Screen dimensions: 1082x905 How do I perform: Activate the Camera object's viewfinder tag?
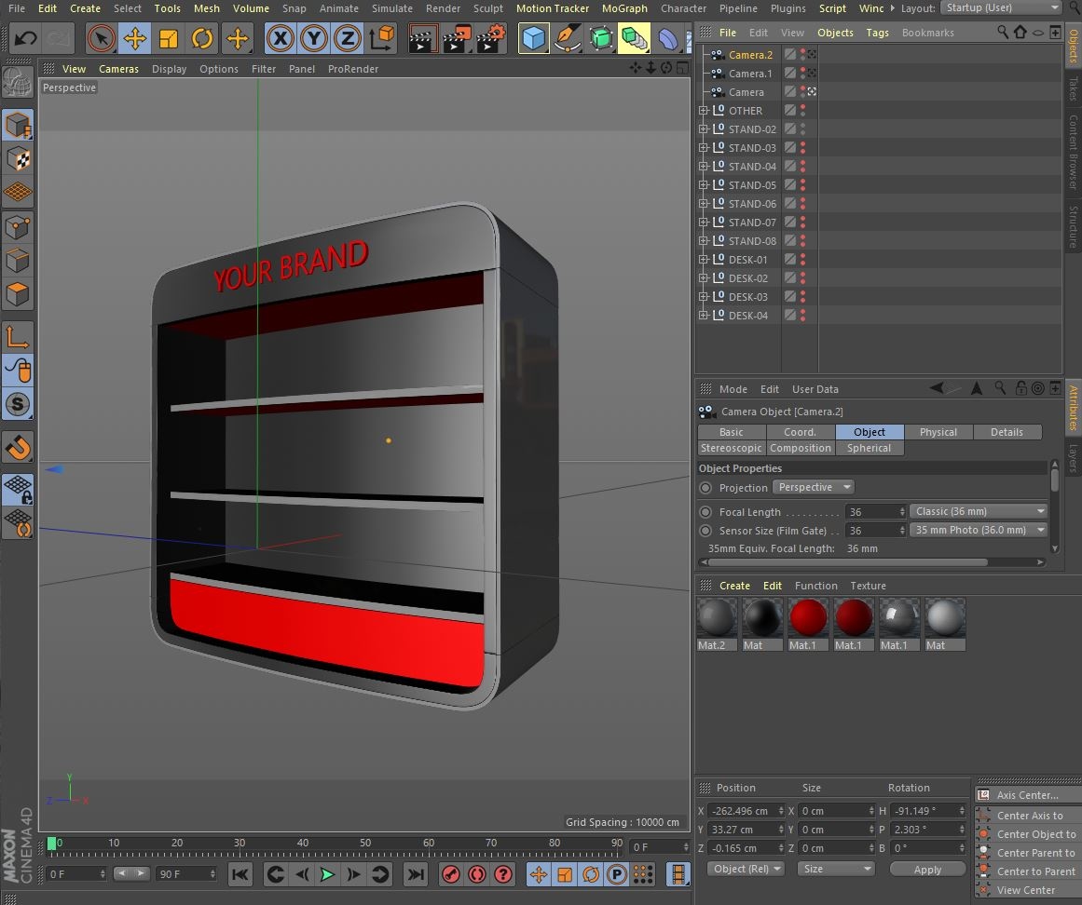pos(812,92)
